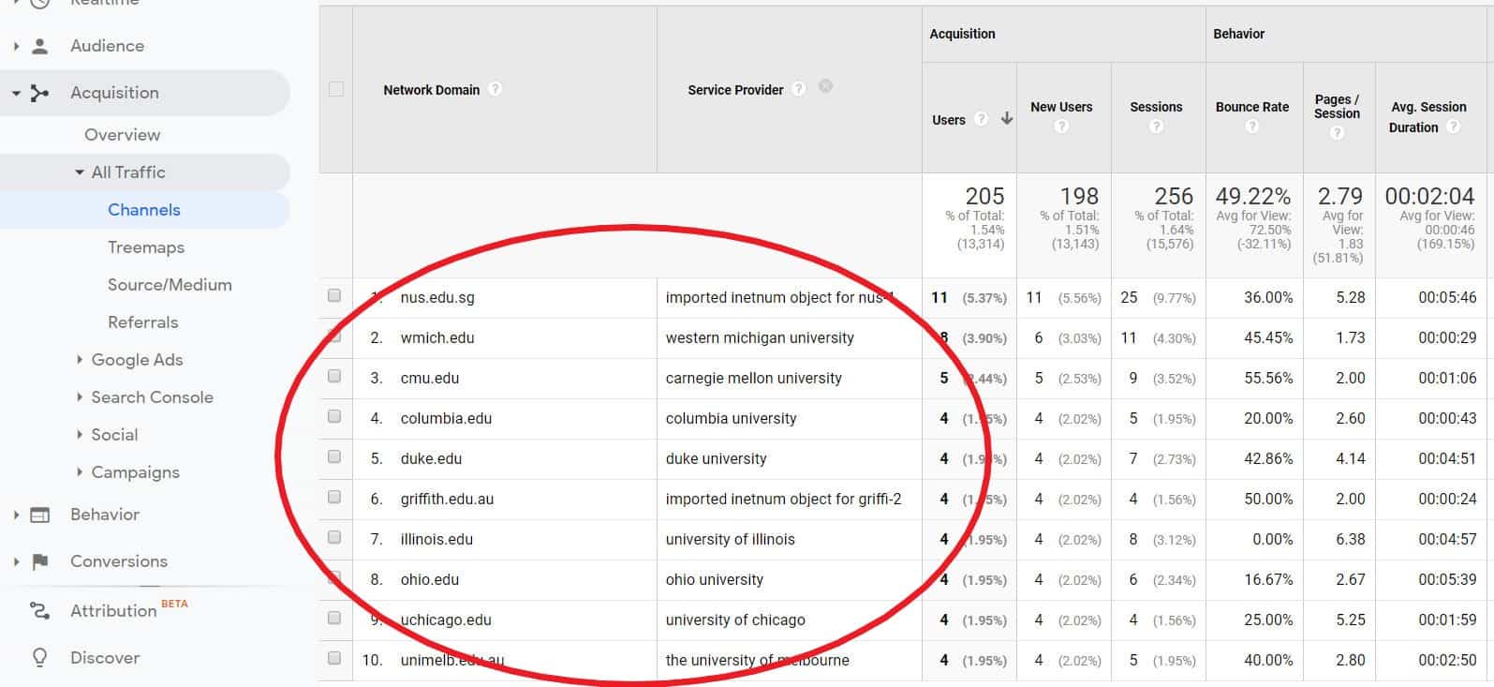Open help icon beside Users header
The image size is (1494, 687).
(x=981, y=119)
